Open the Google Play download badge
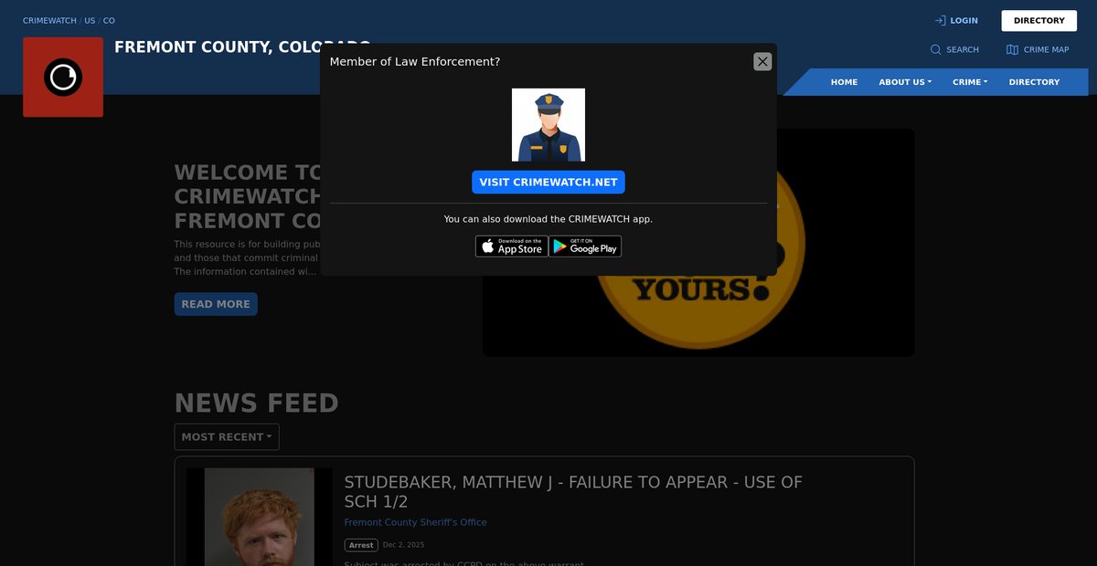The image size is (1097, 566). (585, 246)
